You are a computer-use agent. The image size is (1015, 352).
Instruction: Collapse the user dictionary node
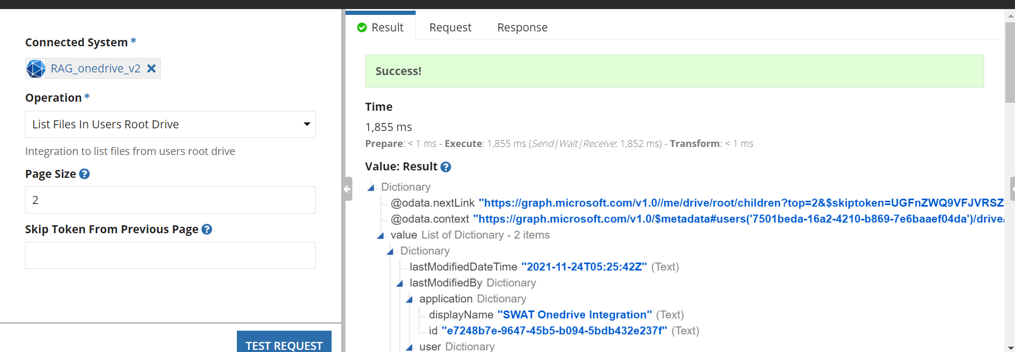click(409, 347)
